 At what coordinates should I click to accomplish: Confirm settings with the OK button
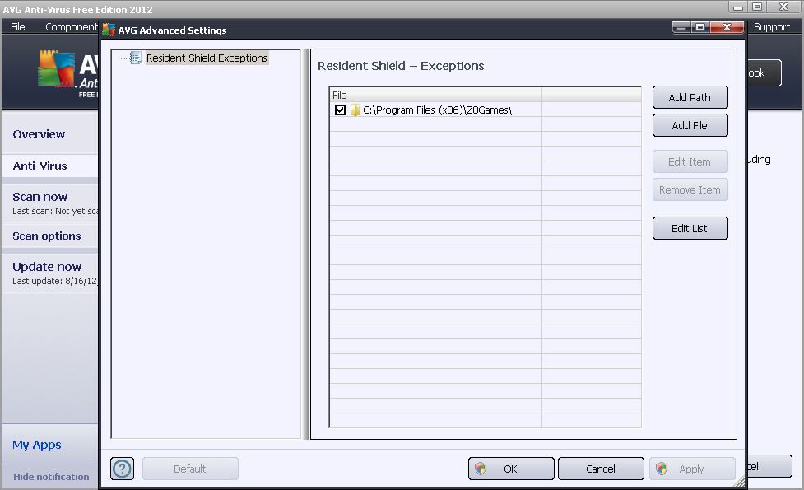tap(511, 469)
